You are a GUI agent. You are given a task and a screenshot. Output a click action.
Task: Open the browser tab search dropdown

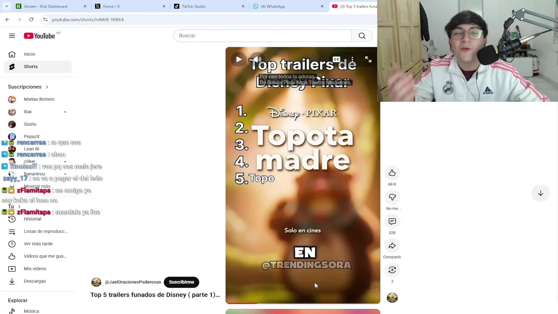pyautogui.click(x=6, y=6)
